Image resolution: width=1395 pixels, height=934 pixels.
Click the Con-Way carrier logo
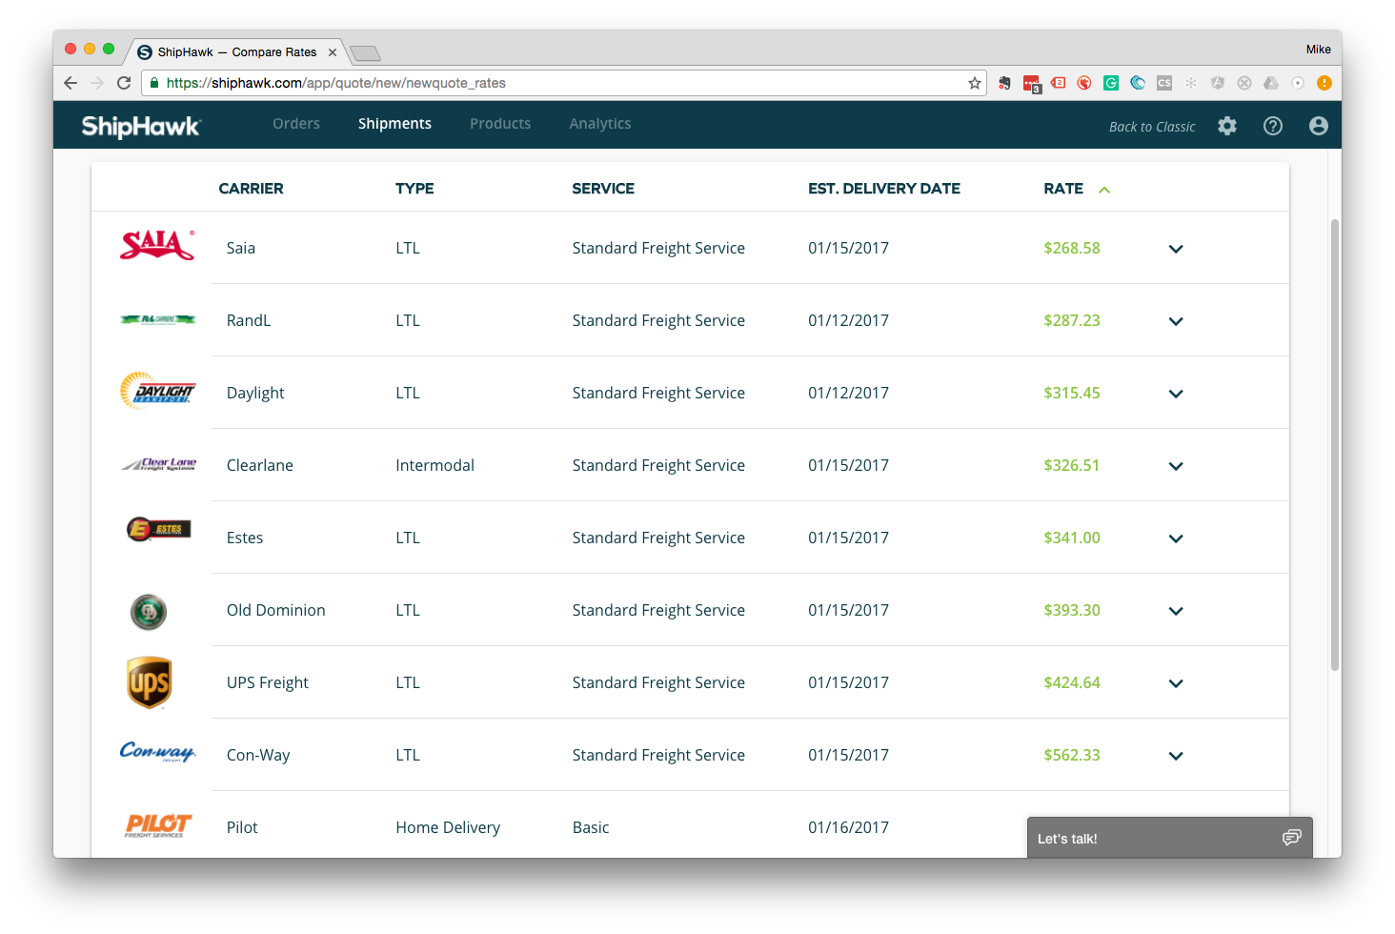point(158,752)
